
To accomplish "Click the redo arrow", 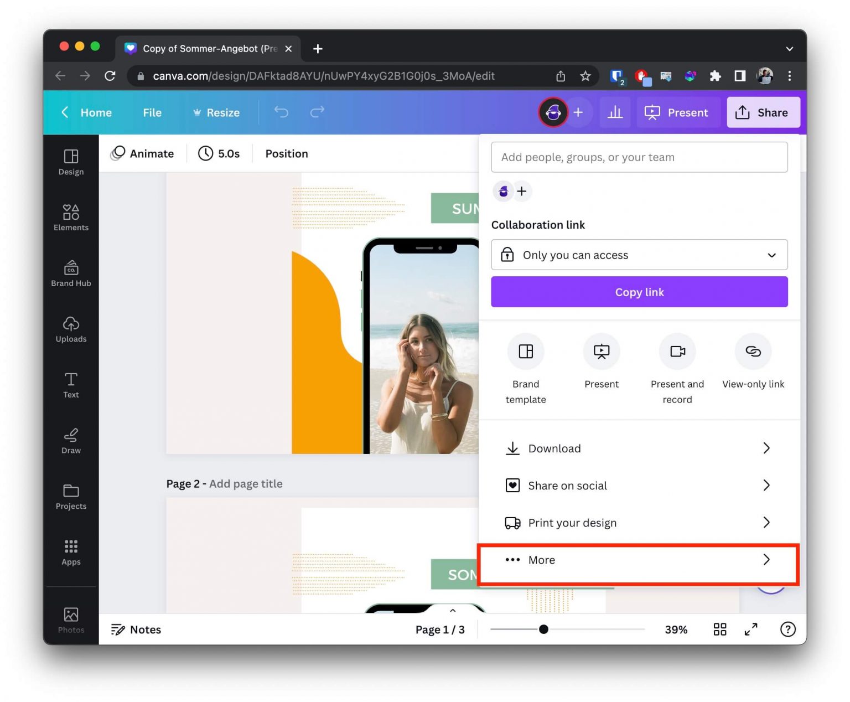I will click(317, 112).
